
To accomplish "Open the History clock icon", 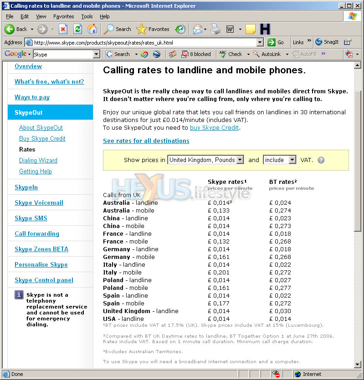I will click(x=180, y=29).
